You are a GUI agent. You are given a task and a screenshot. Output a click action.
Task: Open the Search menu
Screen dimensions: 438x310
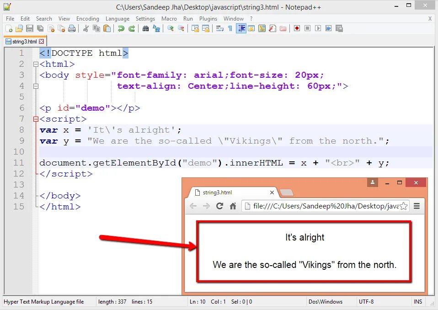[44, 18]
